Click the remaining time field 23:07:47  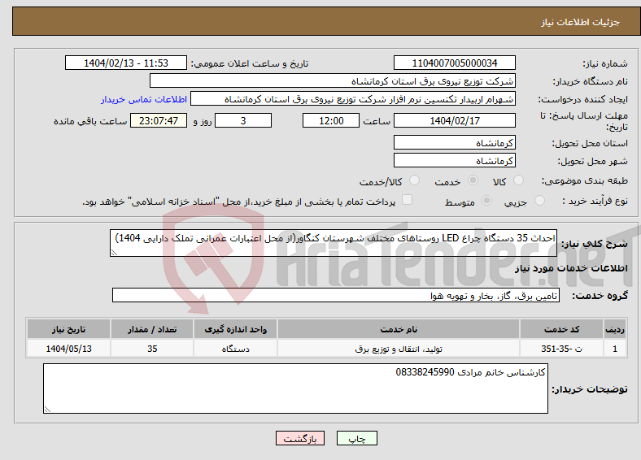[159, 120]
